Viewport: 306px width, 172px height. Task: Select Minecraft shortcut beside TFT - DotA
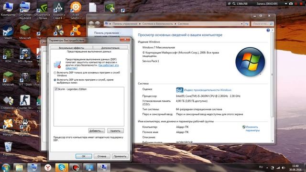pyautogui.click(x=8, y=79)
